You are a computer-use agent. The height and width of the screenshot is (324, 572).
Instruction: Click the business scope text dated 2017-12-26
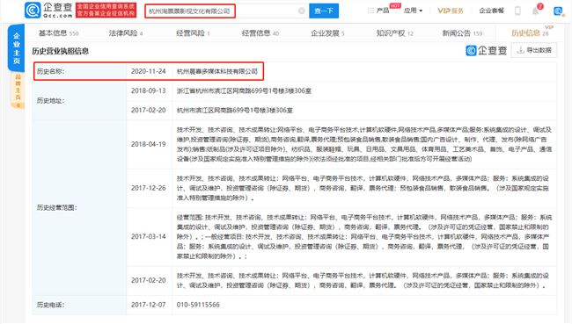tap(363, 188)
